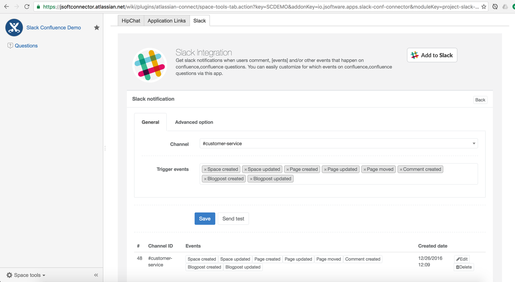
Task: Click the Page moved label in table row
Action: (x=329, y=259)
